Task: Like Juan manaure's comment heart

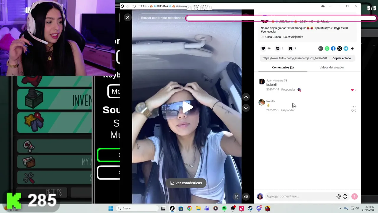Action: click(352, 90)
